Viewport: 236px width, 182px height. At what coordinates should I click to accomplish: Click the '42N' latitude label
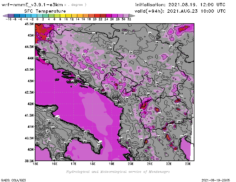coord(30,104)
